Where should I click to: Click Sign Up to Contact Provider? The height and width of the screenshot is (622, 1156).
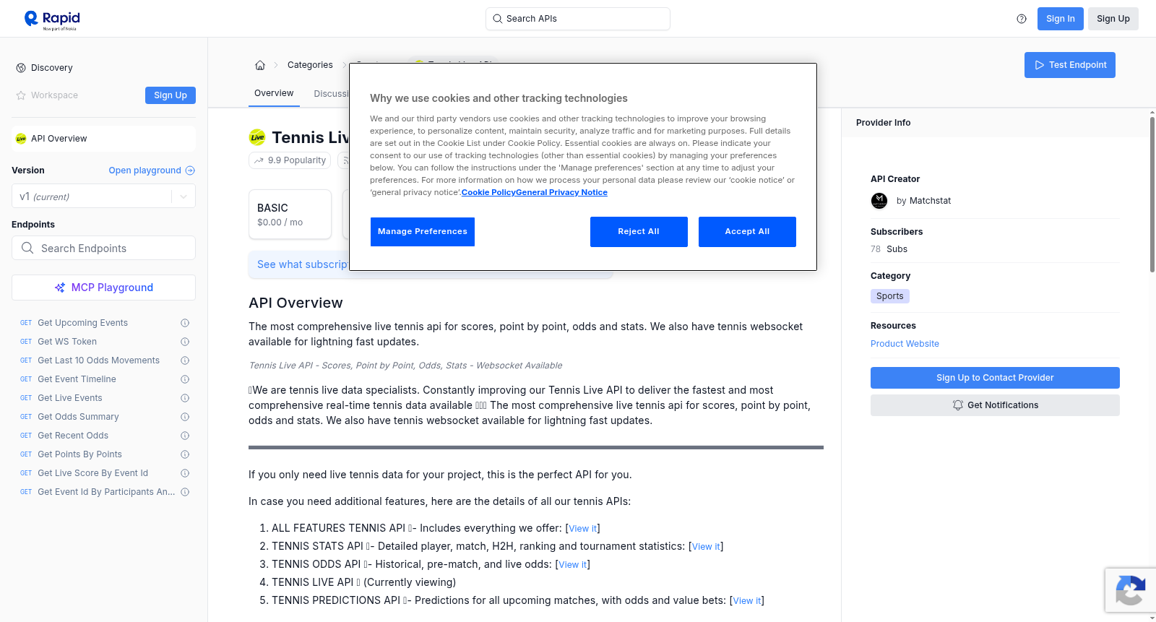tap(995, 378)
